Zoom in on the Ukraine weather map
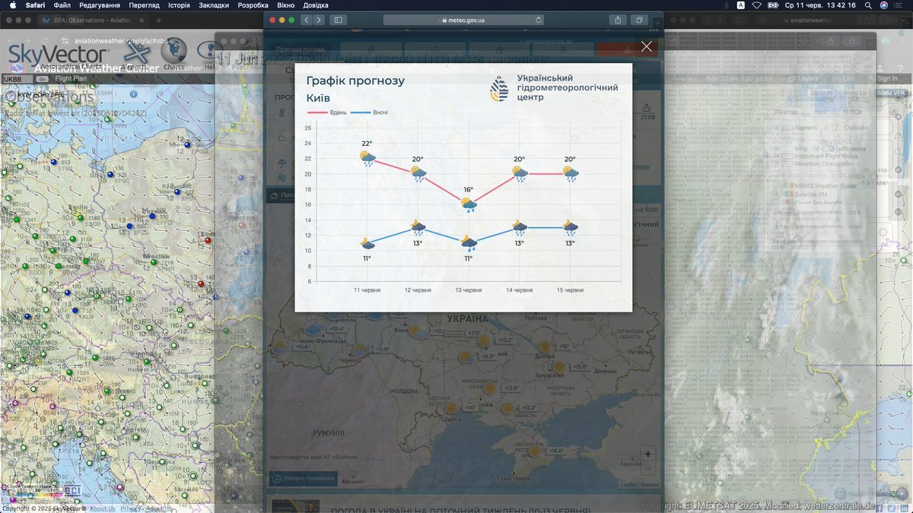 coord(647,454)
